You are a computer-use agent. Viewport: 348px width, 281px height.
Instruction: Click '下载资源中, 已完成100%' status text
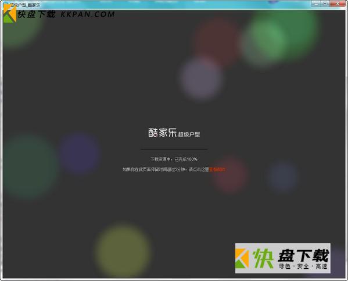point(174,159)
